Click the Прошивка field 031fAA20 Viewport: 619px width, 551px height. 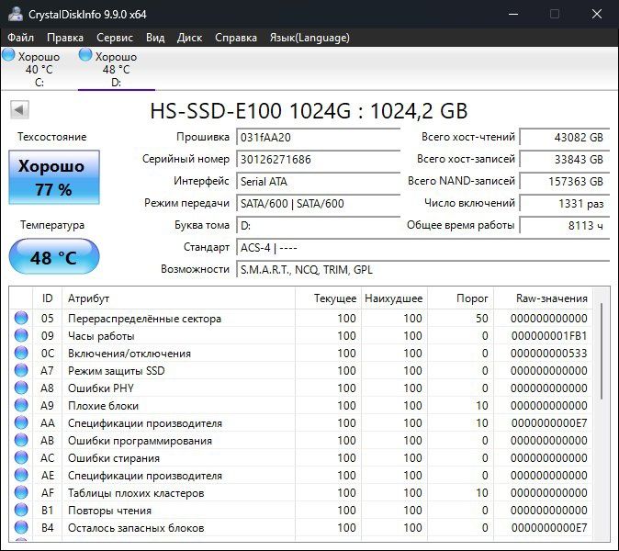tap(318, 138)
